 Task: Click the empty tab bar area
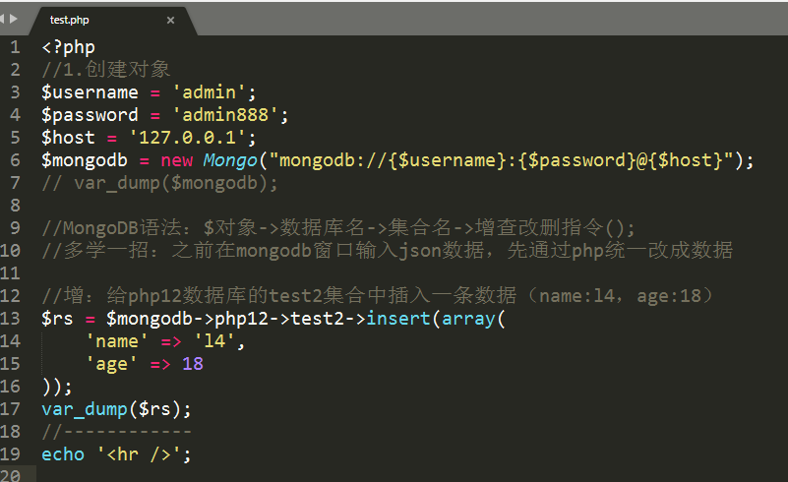[x=492, y=20]
